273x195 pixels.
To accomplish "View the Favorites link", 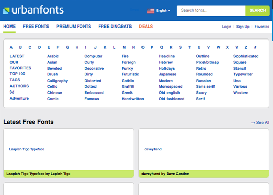I will [262, 27].
